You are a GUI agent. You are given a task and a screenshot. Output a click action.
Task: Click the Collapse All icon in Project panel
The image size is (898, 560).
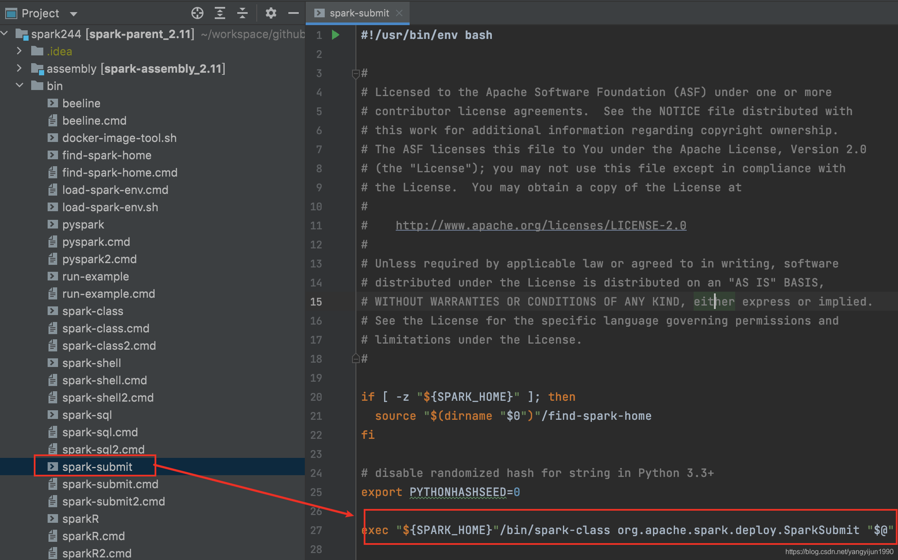tap(242, 13)
